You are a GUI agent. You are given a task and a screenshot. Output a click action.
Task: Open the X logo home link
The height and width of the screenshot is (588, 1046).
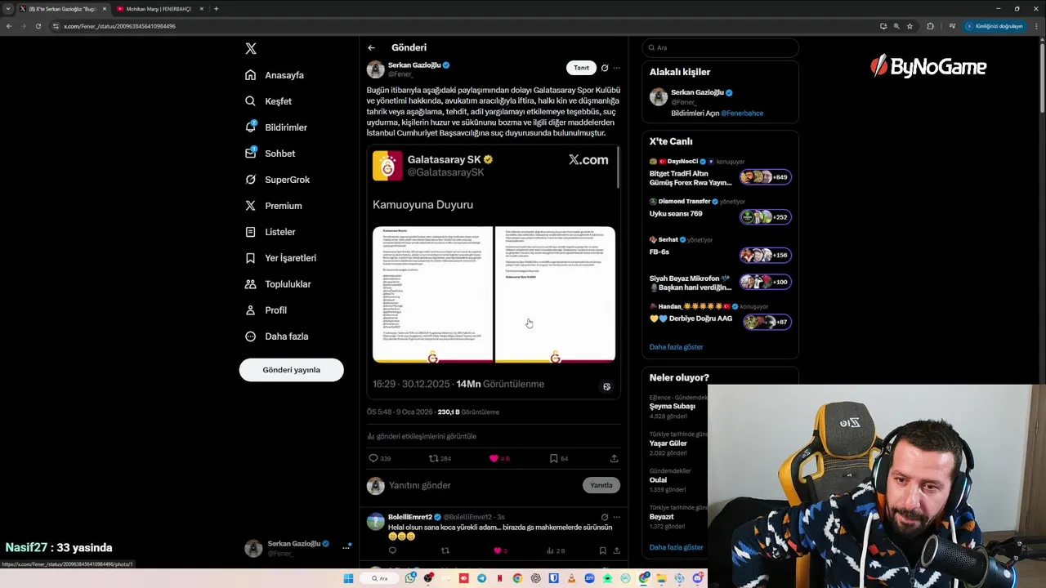pyautogui.click(x=251, y=48)
